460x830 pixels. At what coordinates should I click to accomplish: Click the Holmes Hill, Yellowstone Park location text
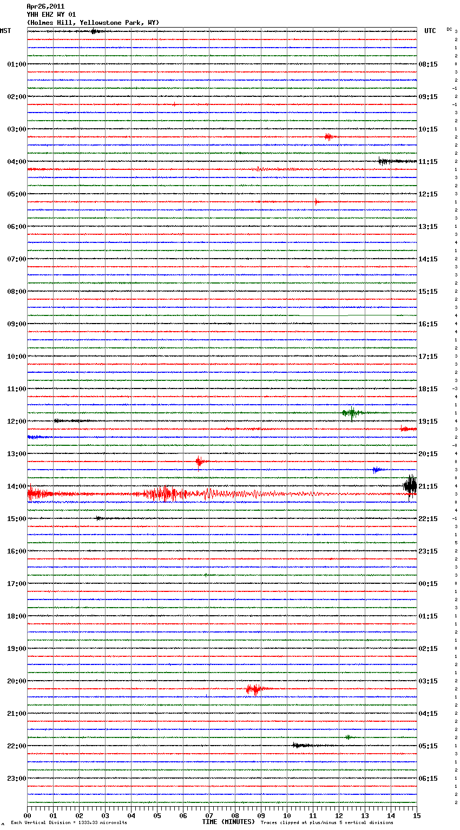pos(93,23)
